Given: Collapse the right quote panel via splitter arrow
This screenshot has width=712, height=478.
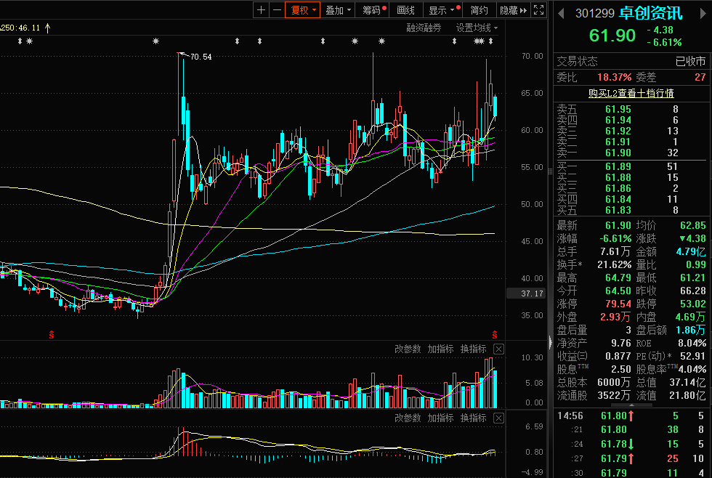Looking at the screenshot, I should (549, 341).
